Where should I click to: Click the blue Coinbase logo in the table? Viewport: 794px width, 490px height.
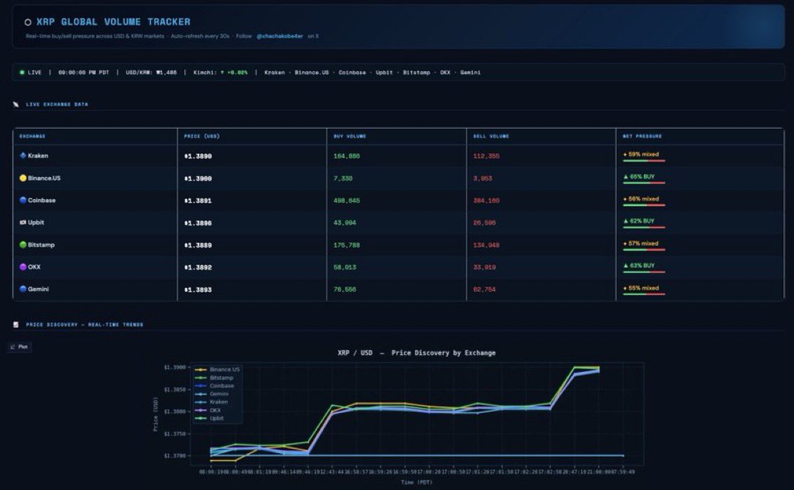(x=23, y=200)
